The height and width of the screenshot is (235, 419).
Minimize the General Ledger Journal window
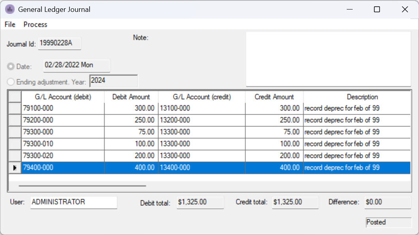(x=349, y=9)
